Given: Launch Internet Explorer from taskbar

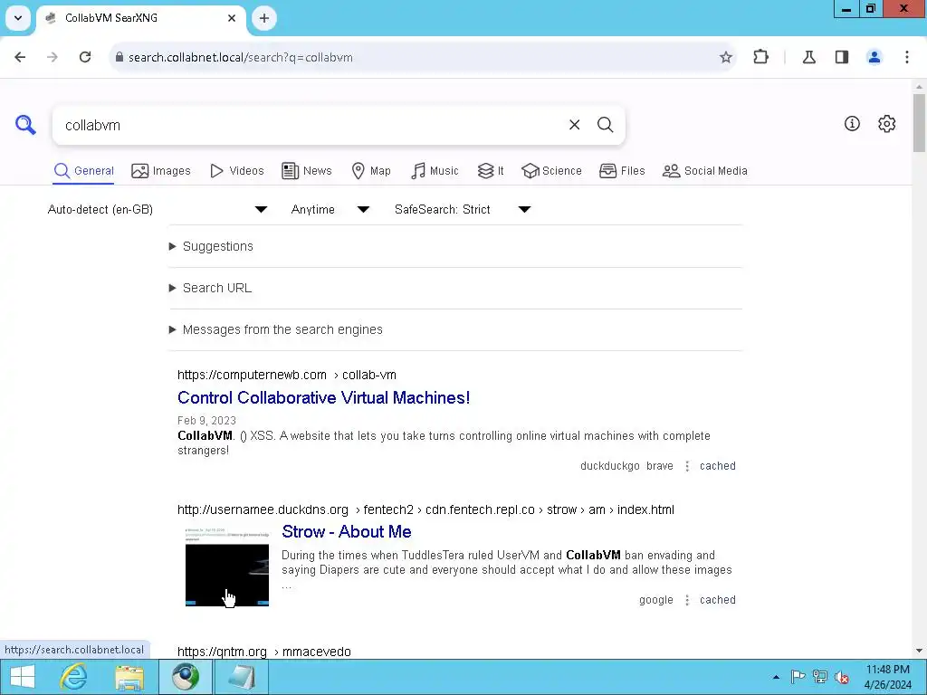Looking at the screenshot, I should pos(74,677).
